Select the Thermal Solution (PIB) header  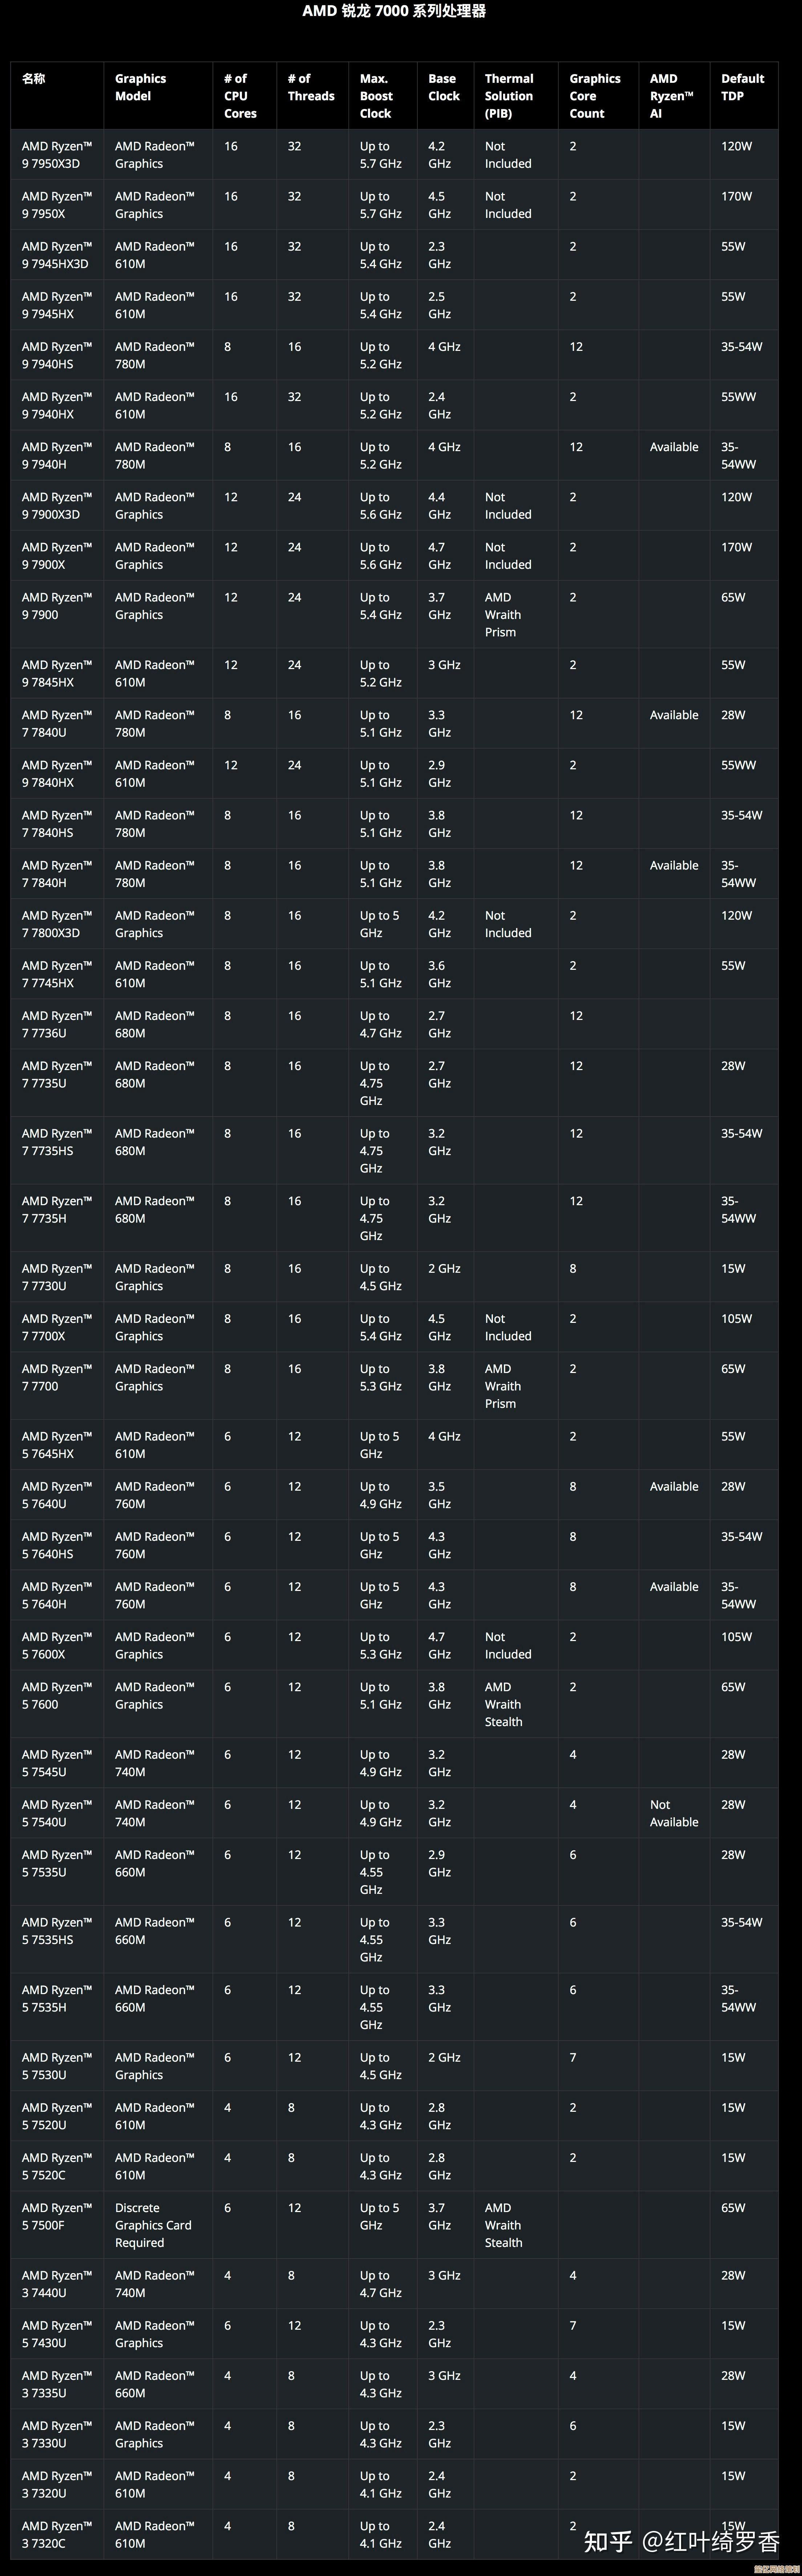508,96
